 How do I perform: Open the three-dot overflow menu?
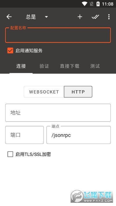[109, 17]
